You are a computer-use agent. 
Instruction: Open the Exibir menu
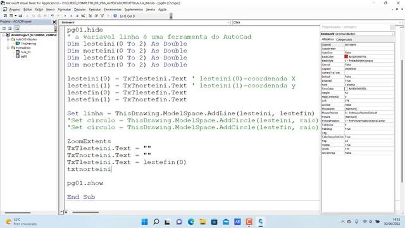[39, 9]
